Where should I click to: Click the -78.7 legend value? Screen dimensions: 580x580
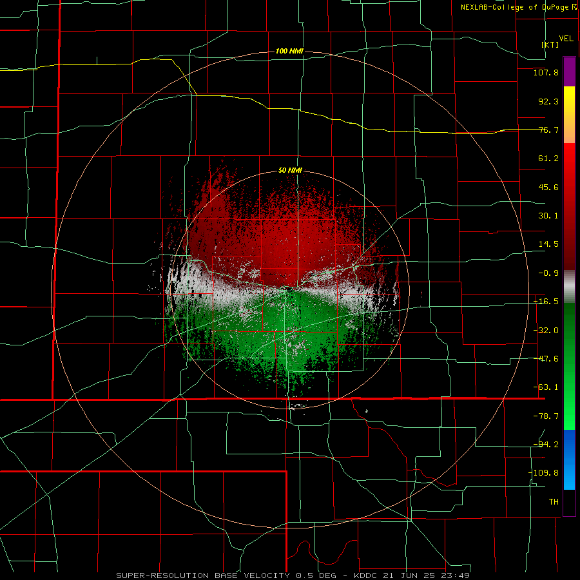coord(546,416)
